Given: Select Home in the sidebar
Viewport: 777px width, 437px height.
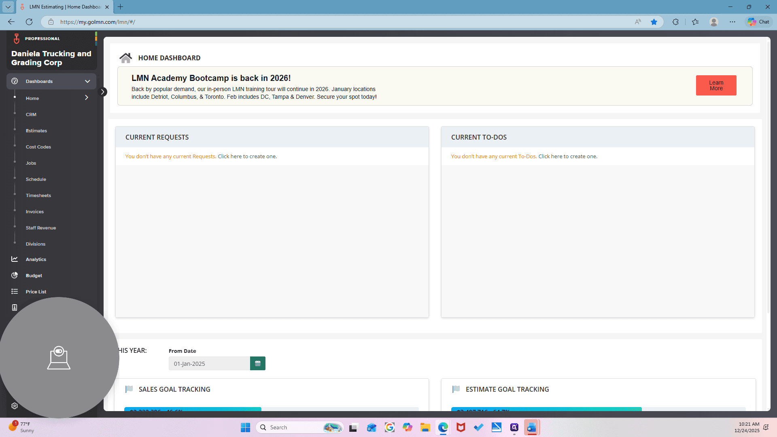Looking at the screenshot, I should [32, 98].
